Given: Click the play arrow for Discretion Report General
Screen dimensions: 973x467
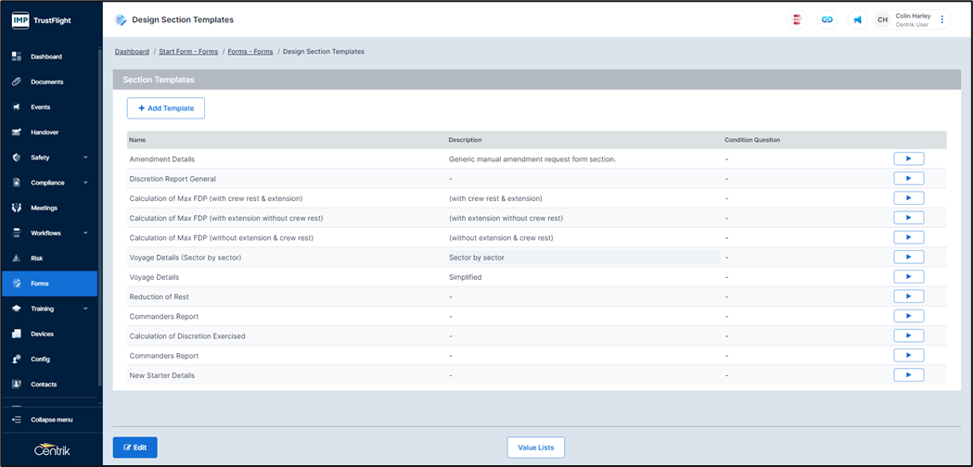Looking at the screenshot, I should [908, 179].
